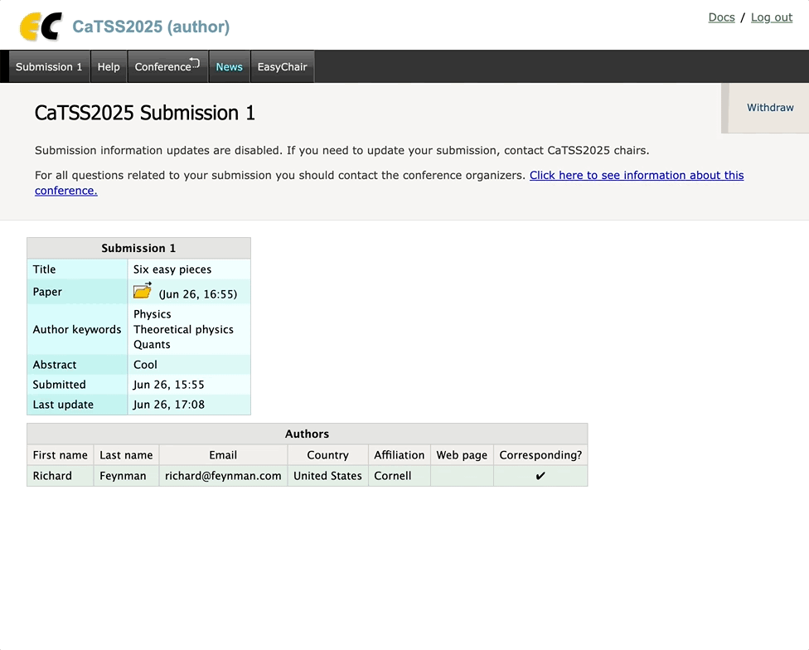Open the EasyChair menu item
Screen dimensions: 809x650
282,67
